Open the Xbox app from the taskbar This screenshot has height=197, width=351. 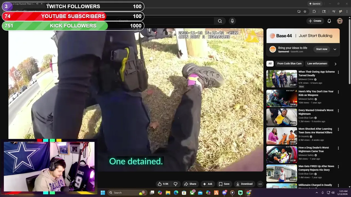tap(192, 193)
